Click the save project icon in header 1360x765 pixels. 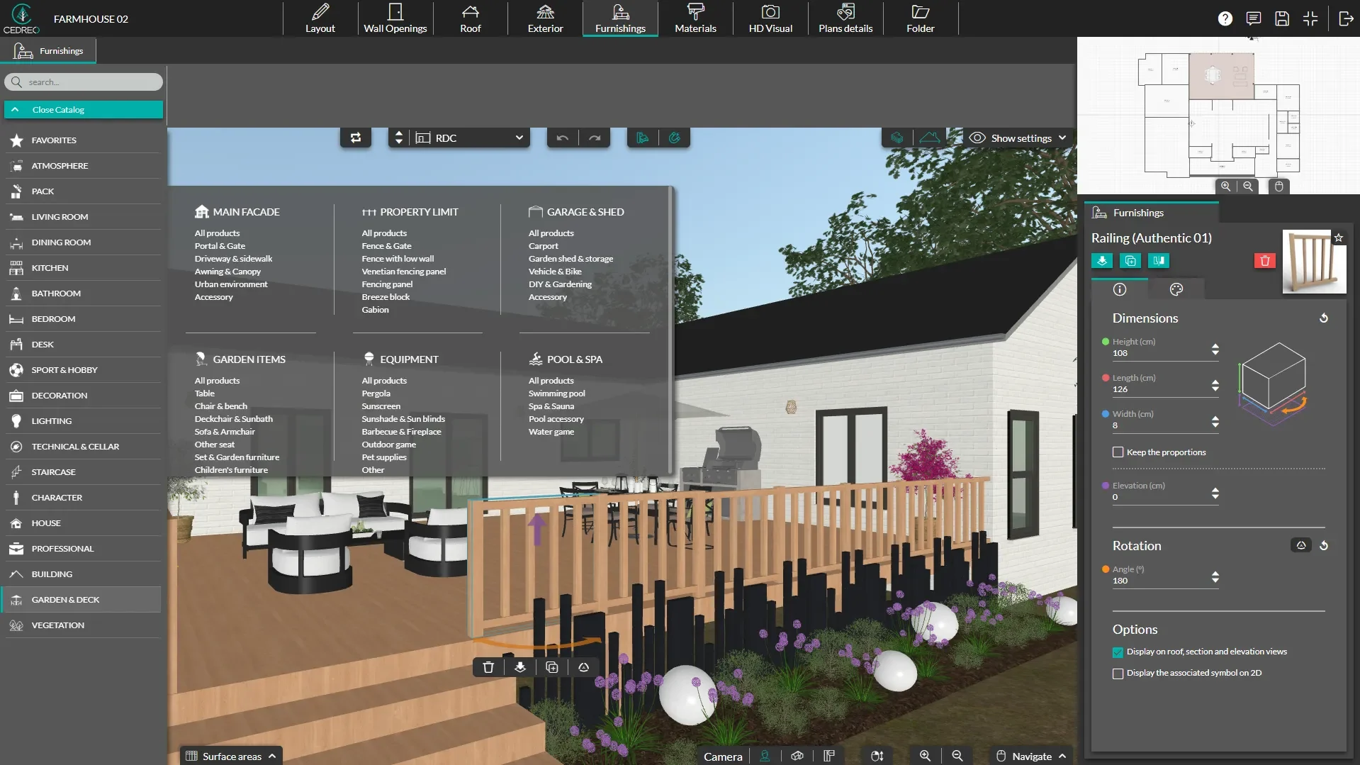(1281, 18)
